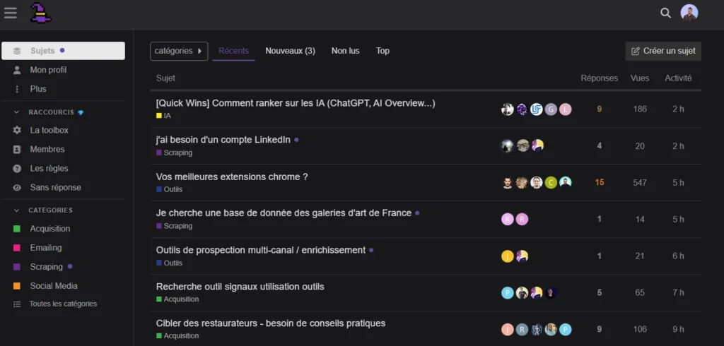Image resolution: width=724 pixels, height=346 pixels.
Task: Click the 9 replies count for Quick Wins
Action: 600,109
